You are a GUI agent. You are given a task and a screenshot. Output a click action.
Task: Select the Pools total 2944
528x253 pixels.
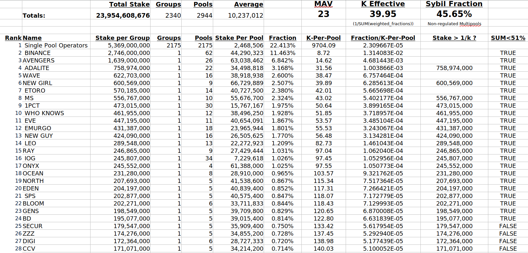tap(204, 15)
